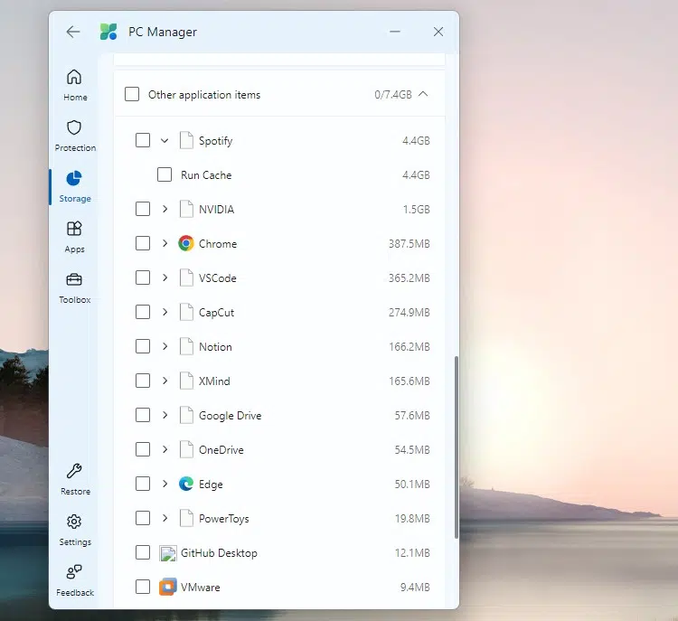Open the Apps sidebar icon
The image size is (678, 621).
[75, 230]
